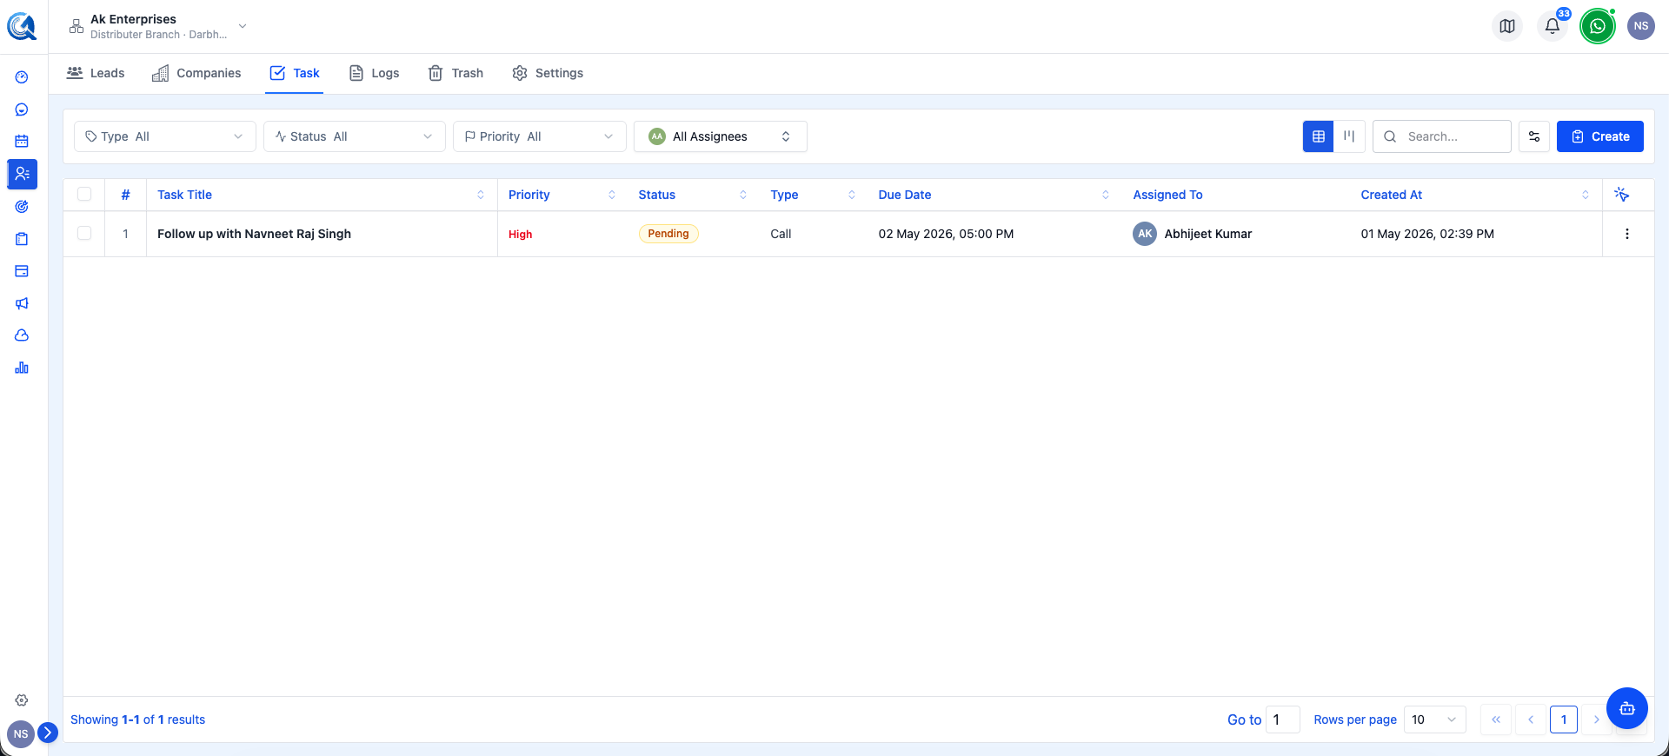Image resolution: width=1669 pixels, height=756 pixels.
Task: Check the Follow up with Navneet row checkbox
Action: click(x=84, y=233)
